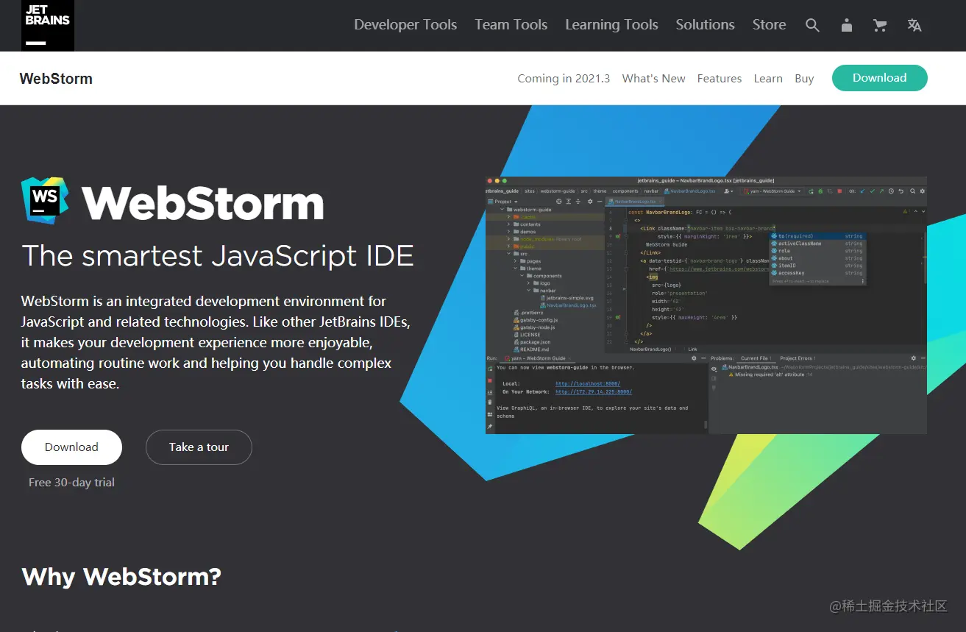Open the Learning Tools menu
Image resolution: width=966 pixels, height=632 pixels.
611,25
